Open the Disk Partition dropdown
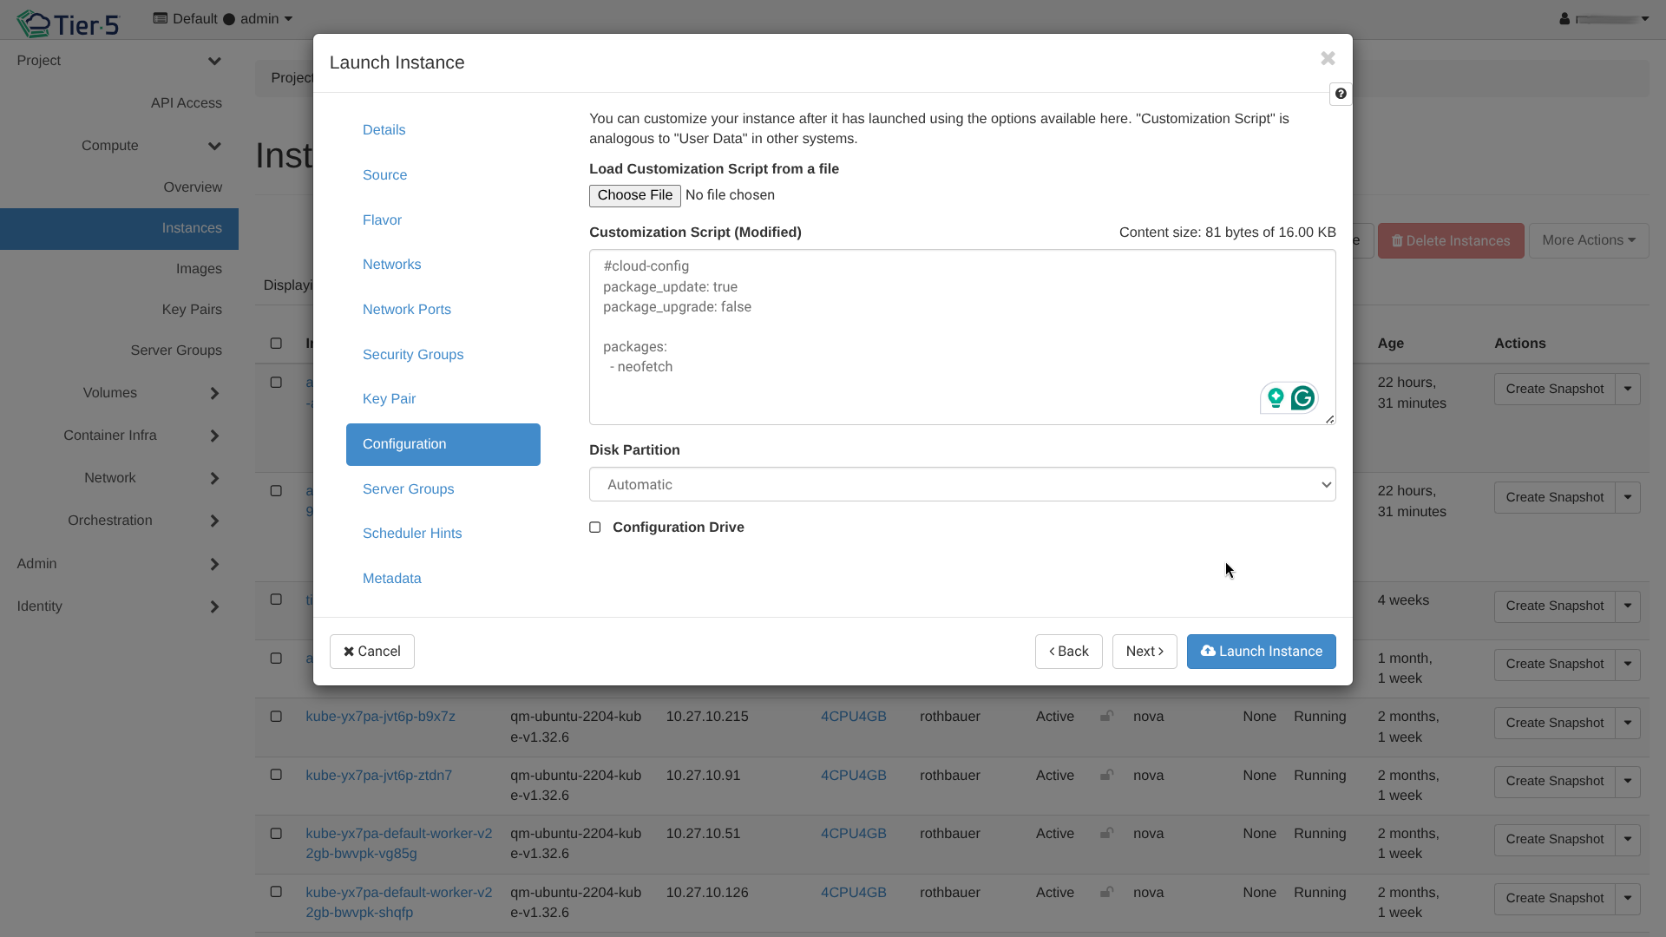 [961, 485]
